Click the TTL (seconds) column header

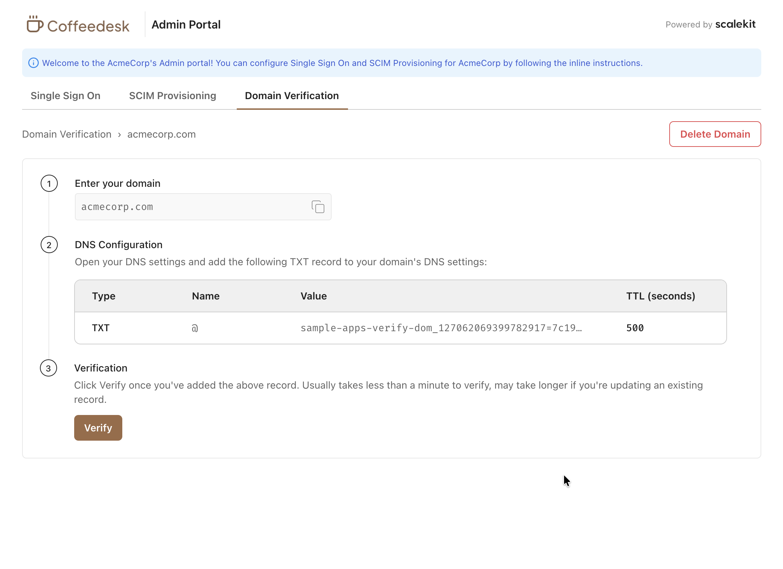point(661,296)
